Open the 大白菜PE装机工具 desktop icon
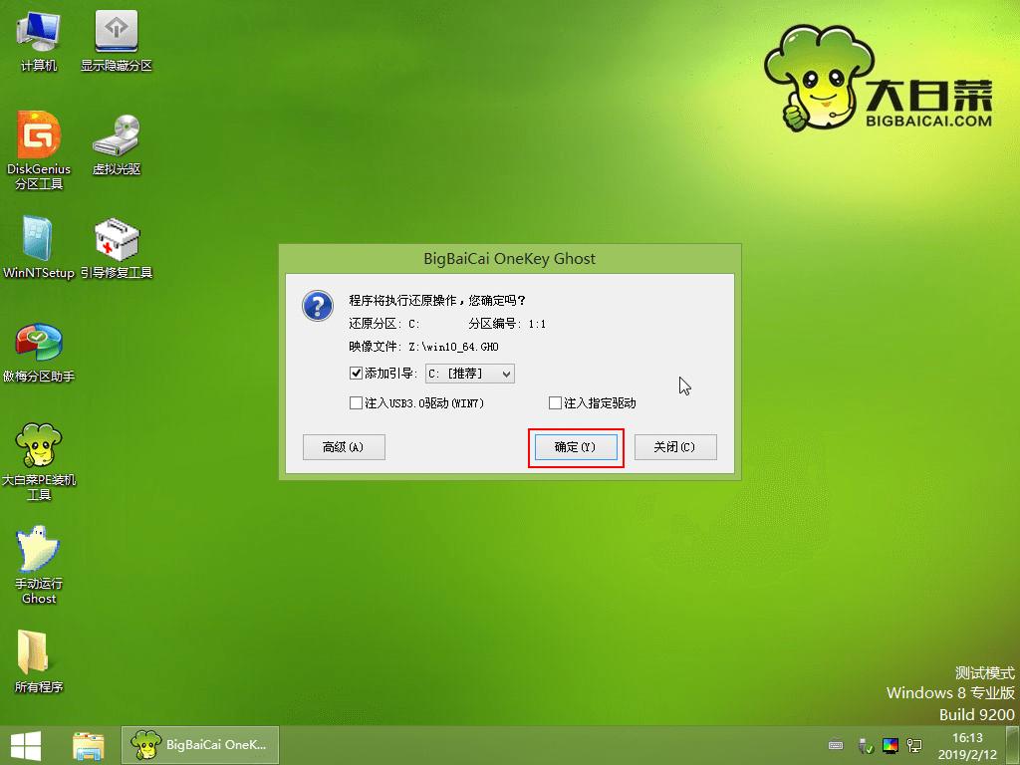Screen dimensions: 1020x765 39,461
